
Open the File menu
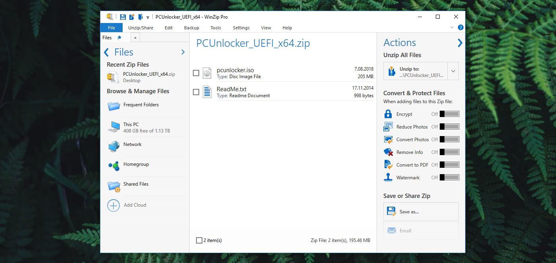click(x=112, y=28)
